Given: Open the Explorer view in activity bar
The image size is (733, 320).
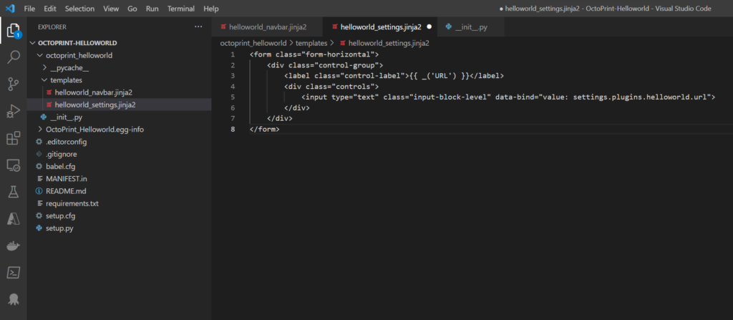Looking at the screenshot, I should [13, 30].
